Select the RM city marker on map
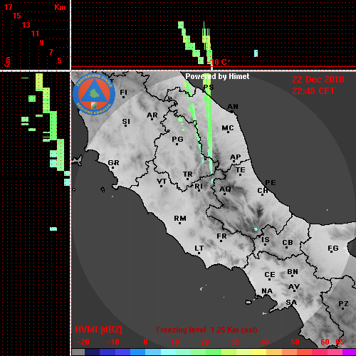This screenshot has width=356, height=356. (x=180, y=224)
